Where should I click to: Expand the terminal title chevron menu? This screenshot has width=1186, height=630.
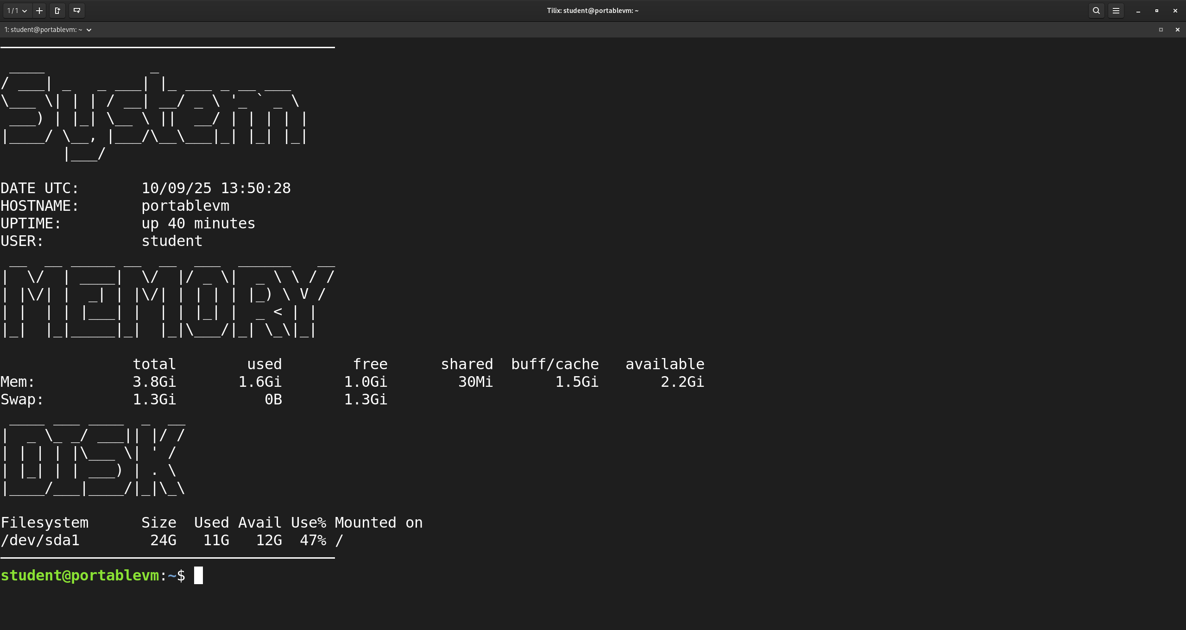(89, 30)
